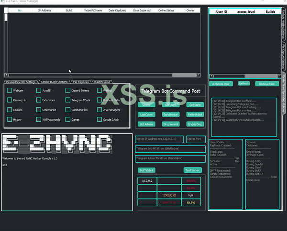Click the Drop Award button
287x231 pixels.
[x=171, y=124]
